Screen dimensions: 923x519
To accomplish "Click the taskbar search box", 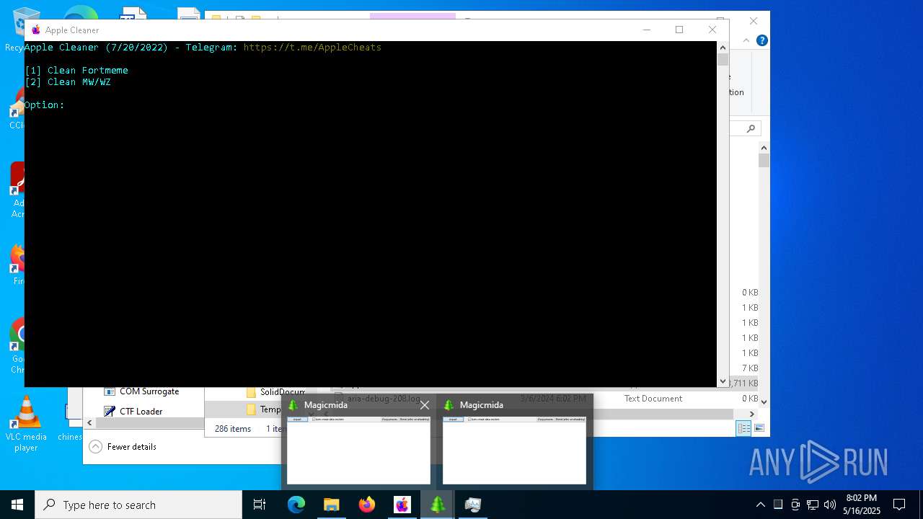I will [x=138, y=505].
